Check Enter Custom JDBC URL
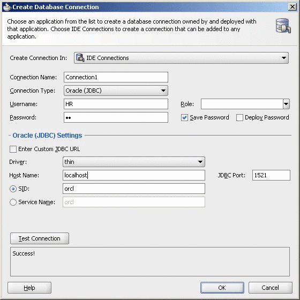Image resolution: width=300 pixels, height=300 pixels. pos(13,149)
